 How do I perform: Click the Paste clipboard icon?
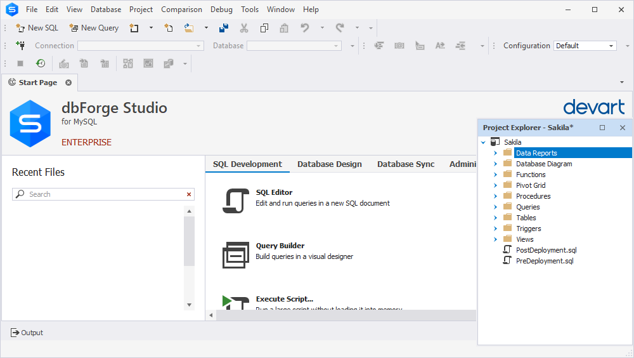(x=284, y=28)
